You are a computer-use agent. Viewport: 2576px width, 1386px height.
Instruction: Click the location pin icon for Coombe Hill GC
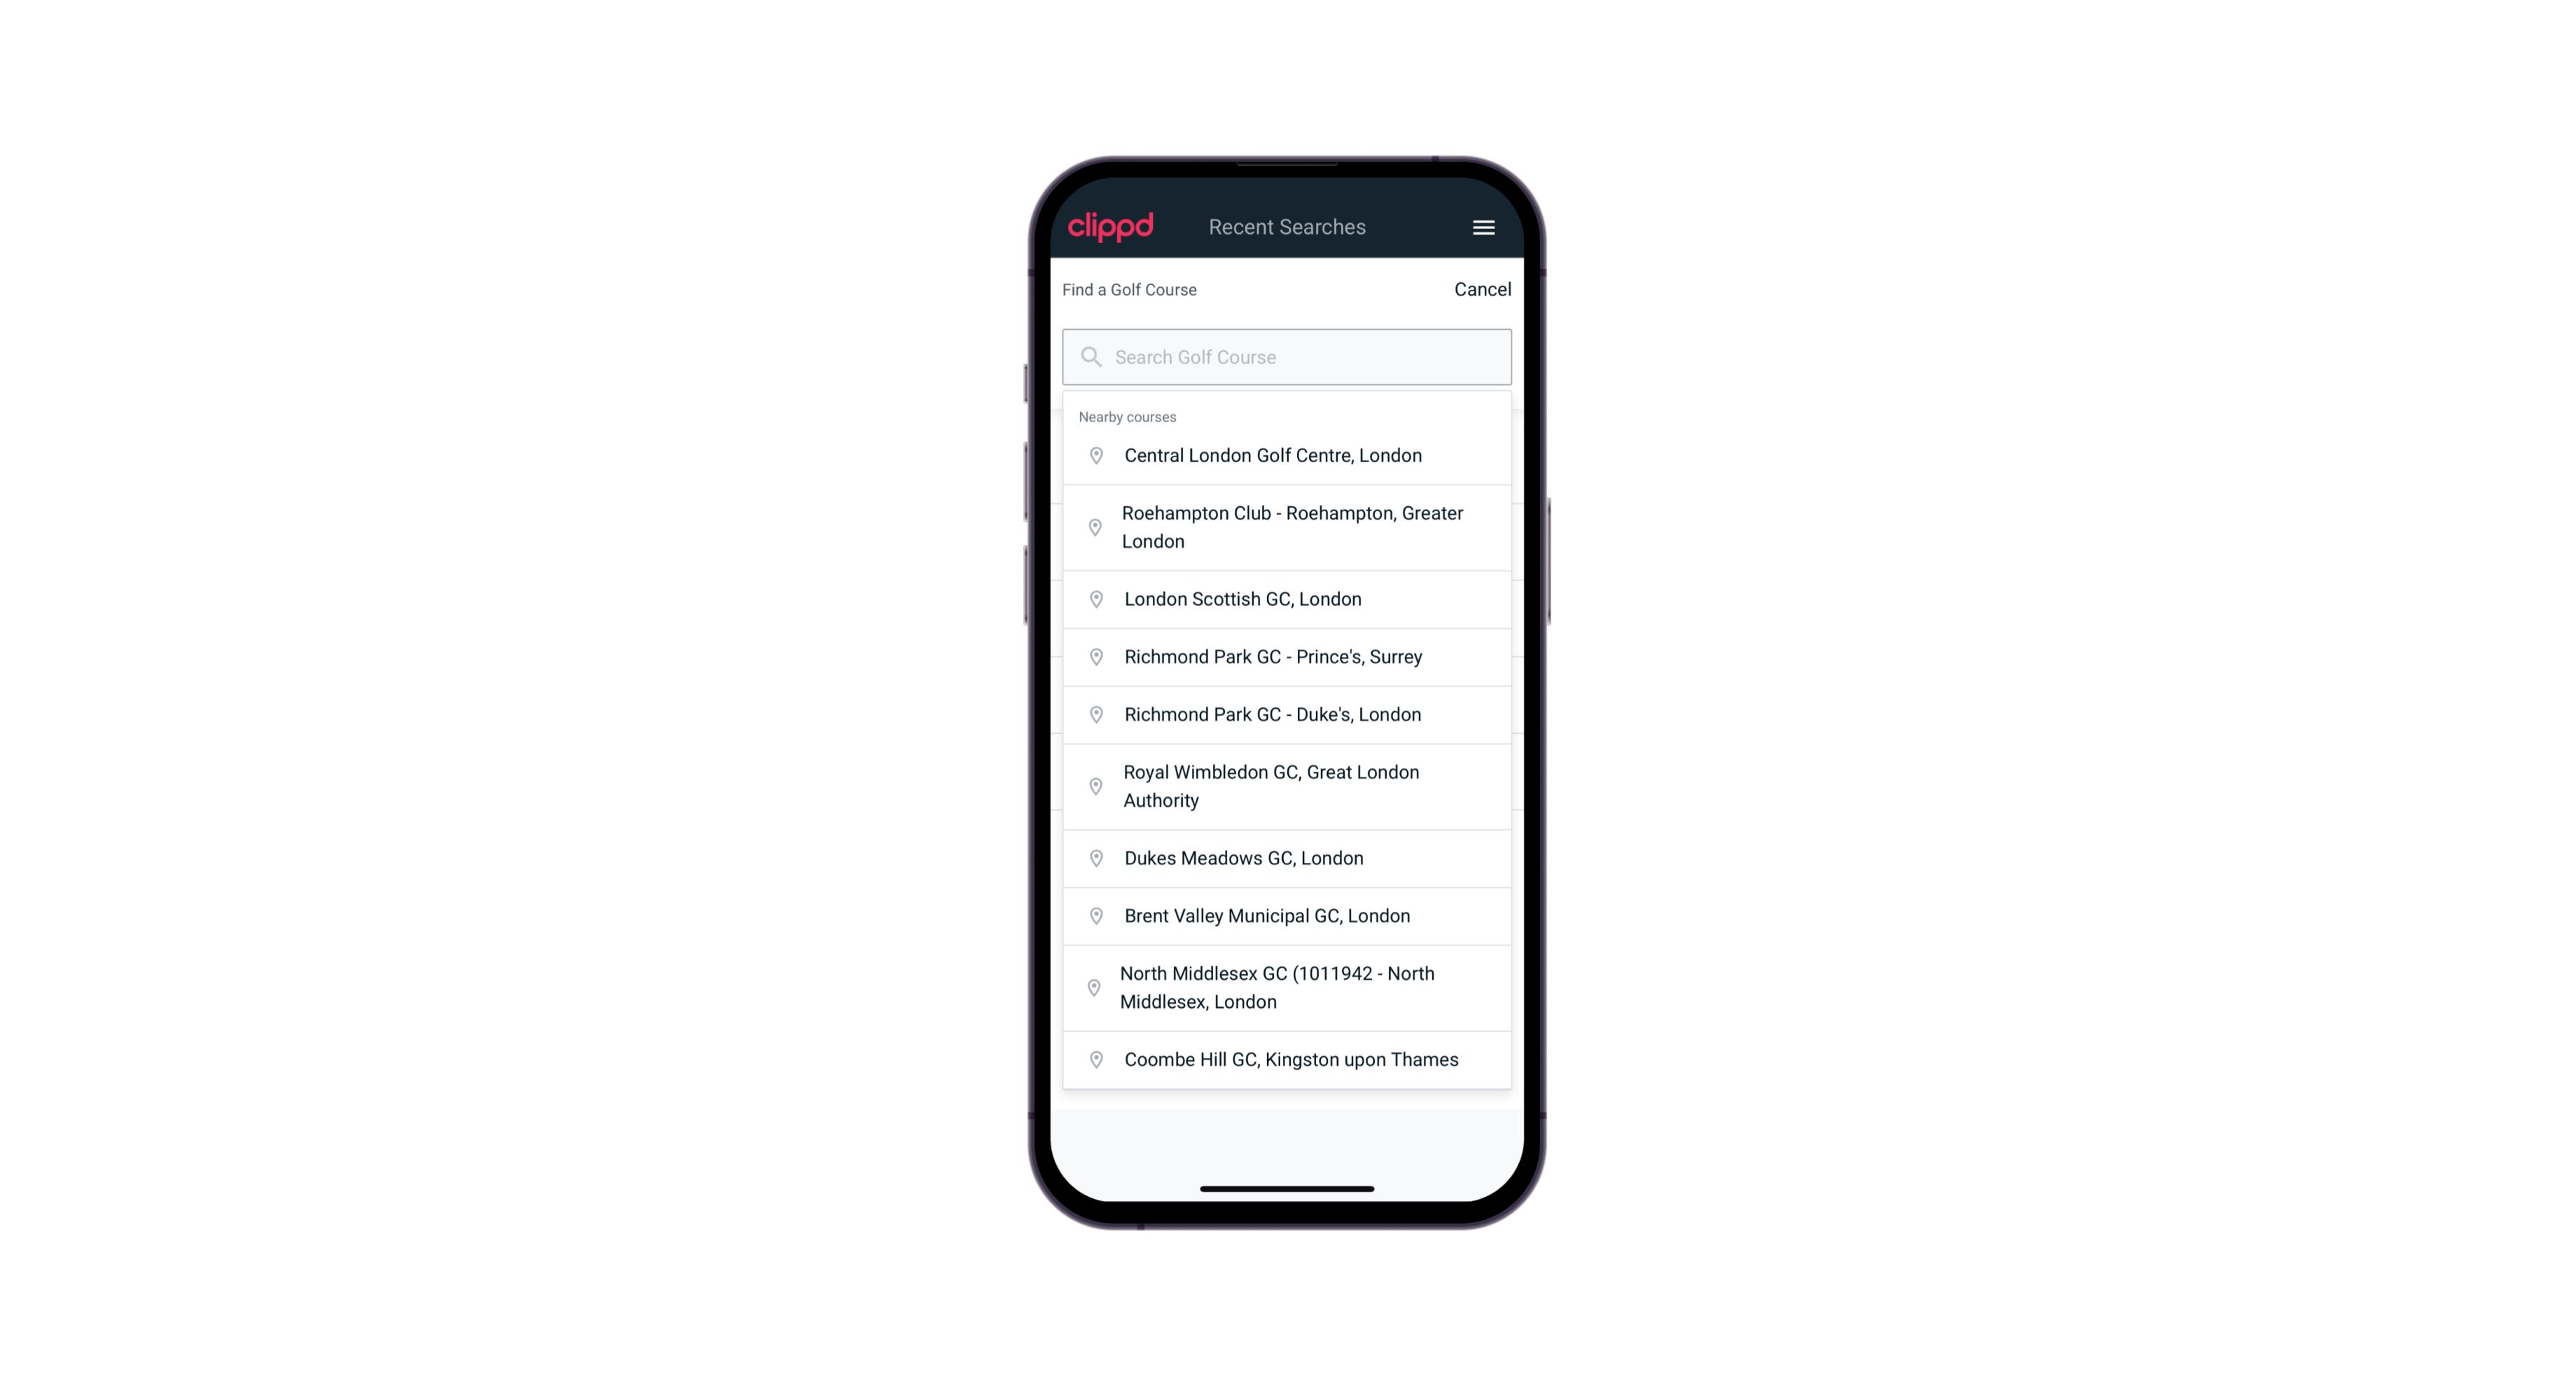click(1093, 1058)
